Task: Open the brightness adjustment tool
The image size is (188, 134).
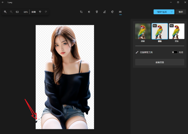Action: pos(89,12)
